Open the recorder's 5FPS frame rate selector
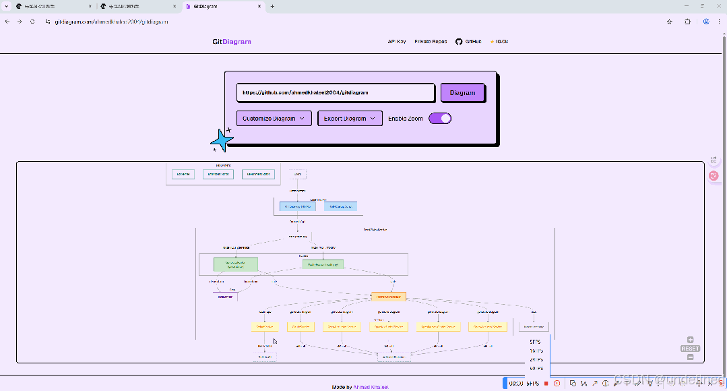This screenshot has height=391, width=727. pyautogui.click(x=533, y=384)
